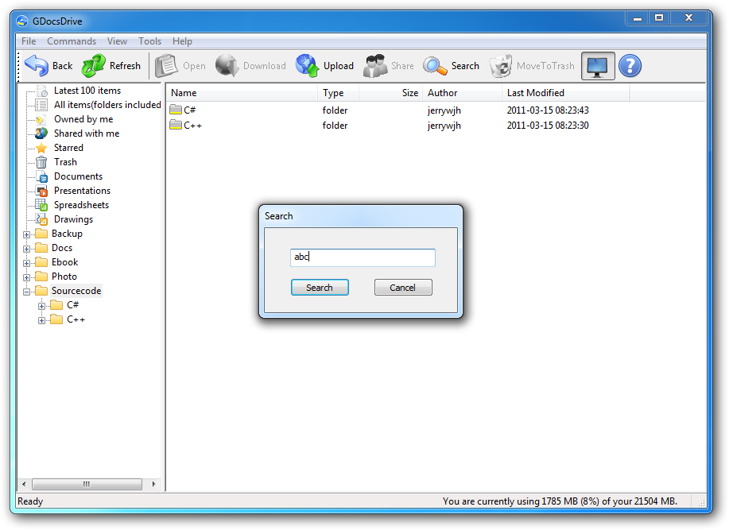Screen dimensions: 729x530
Task: Open the Commands menu
Action: click(72, 41)
